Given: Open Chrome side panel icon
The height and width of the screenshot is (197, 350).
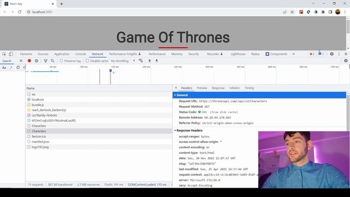Looking at the screenshot, I should click(330, 12).
